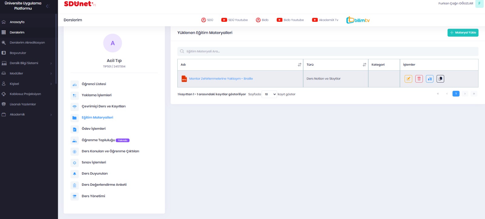This screenshot has height=219, width=485.
Task: Collapse sidebar with double chevron icon
Action: tap(48, 6)
